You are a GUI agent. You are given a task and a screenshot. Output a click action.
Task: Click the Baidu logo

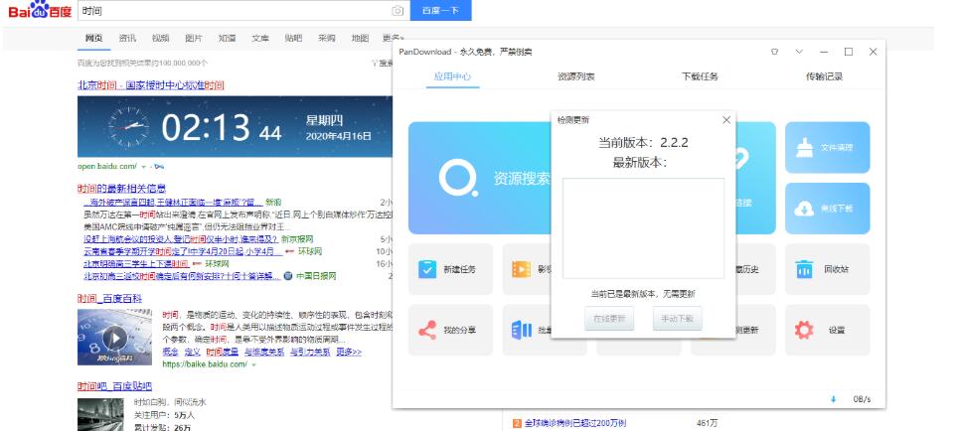[x=39, y=10]
